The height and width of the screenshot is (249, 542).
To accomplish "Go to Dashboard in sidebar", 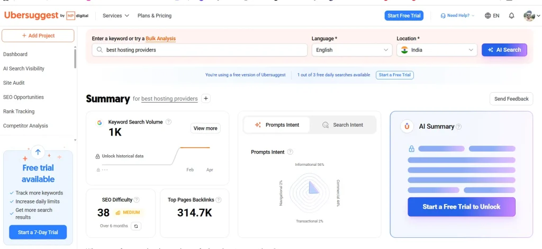I will [15, 54].
